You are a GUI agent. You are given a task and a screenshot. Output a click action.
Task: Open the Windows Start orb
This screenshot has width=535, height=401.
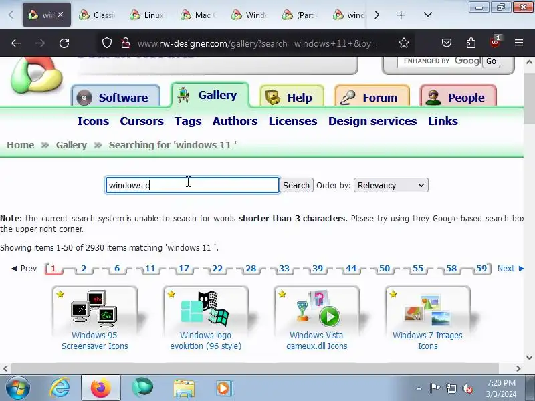pyautogui.click(x=17, y=388)
